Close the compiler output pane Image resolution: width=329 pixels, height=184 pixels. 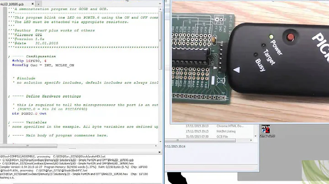tap(159, 152)
